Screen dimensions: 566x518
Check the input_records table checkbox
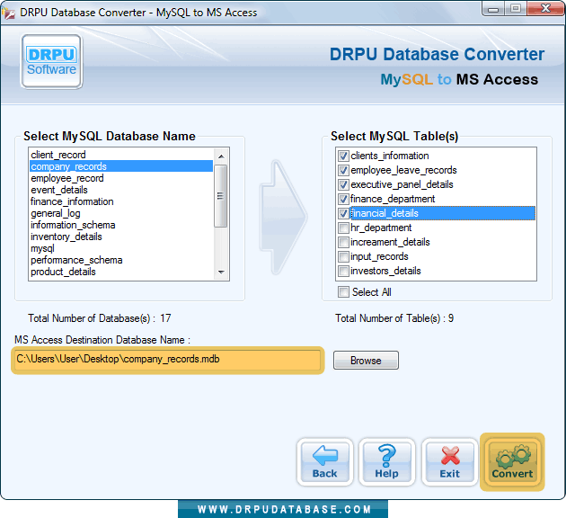[x=343, y=257]
